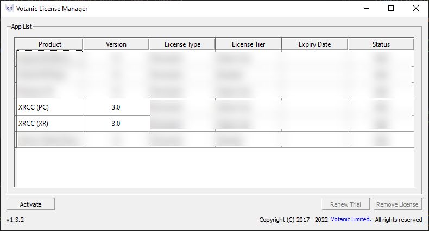The image size is (429, 231).
Task: Click the Status column header
Action: (x=381, y=44)
